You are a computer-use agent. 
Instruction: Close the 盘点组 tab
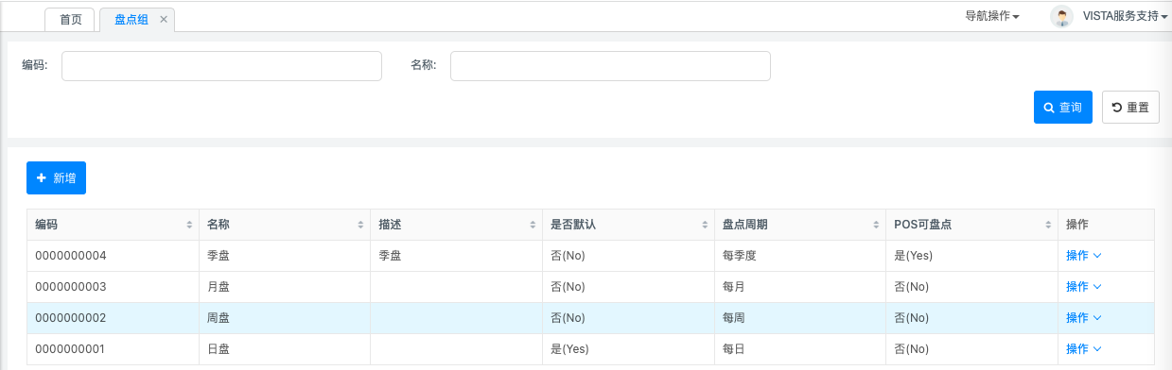[163, 19]
